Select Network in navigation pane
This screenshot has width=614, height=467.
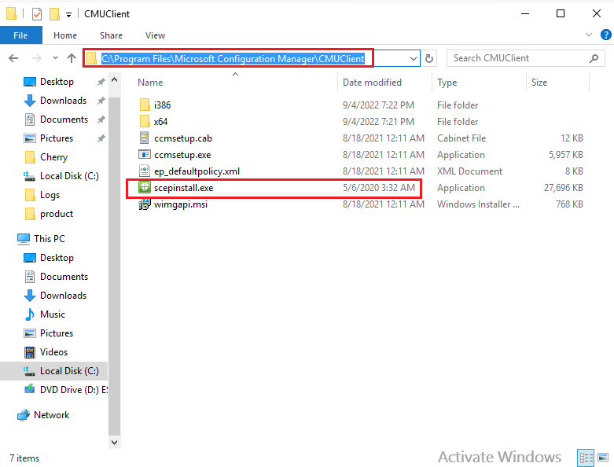(x=51, y=415)
